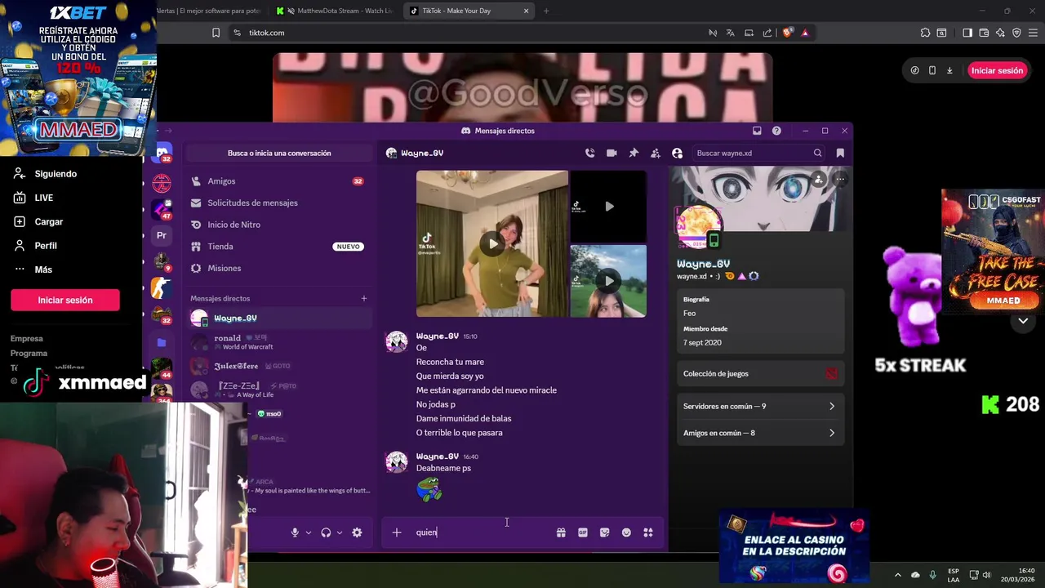The width and height of the screenshot is (1045, 588).
Task: Start a video call in Discord
Action: click(611, 153)
